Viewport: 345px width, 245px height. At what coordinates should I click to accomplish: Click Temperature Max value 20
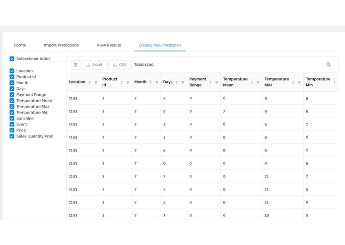coord(267,215)
